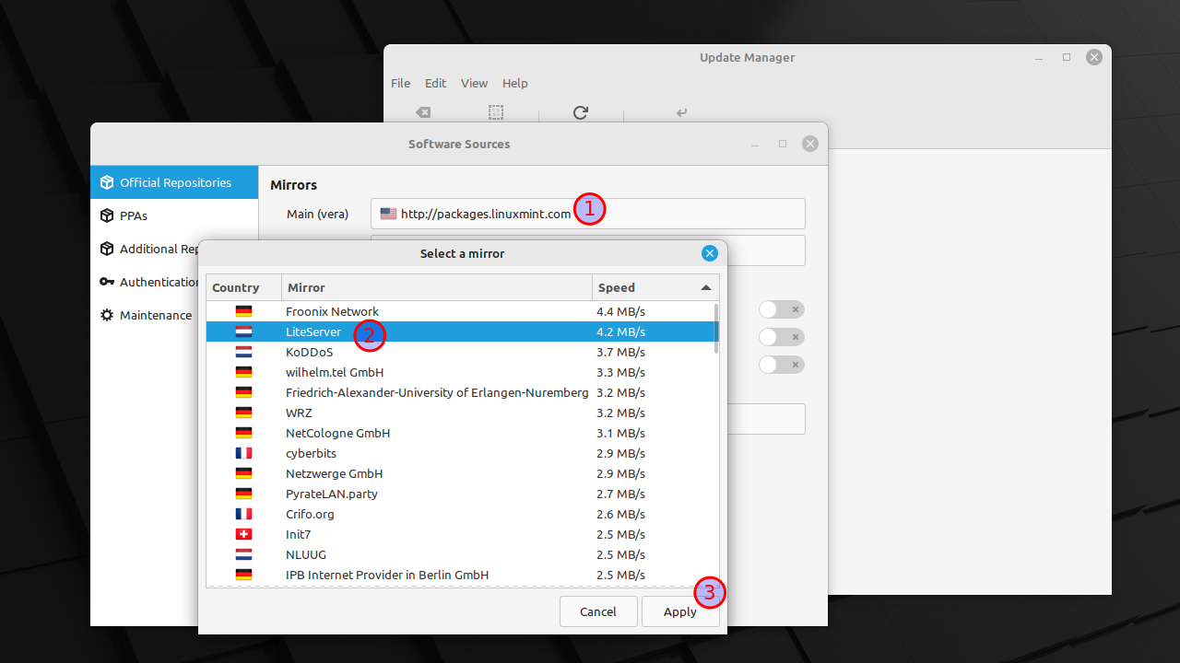Switch to PPAs section
Viewport: 1180px width, 663px height.
174,215
